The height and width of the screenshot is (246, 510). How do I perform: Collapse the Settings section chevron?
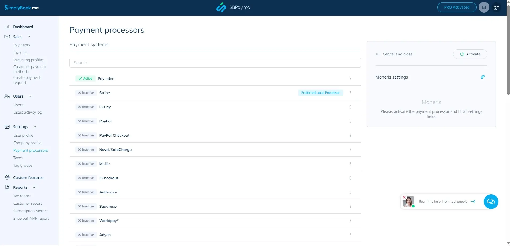point(35,127)
